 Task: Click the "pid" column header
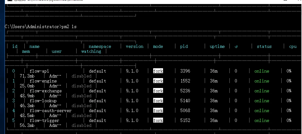(184, 47)
